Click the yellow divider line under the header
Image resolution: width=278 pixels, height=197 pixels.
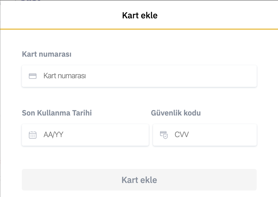[x=139, y=29]
